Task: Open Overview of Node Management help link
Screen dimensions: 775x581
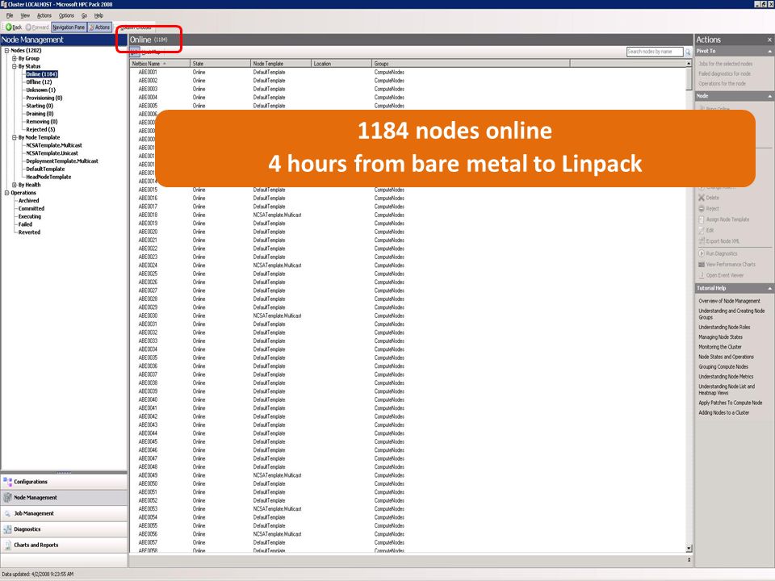Action: pos(729,301)
